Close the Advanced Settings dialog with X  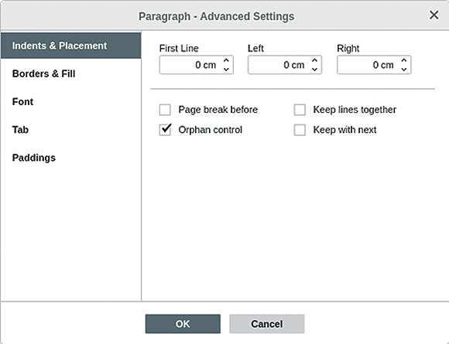(434, 15)
